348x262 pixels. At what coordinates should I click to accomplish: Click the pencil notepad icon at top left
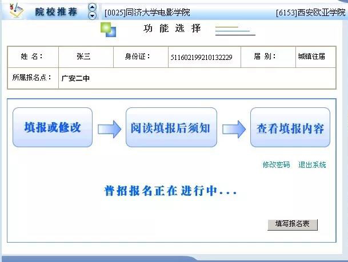click(x=15, y=10)
